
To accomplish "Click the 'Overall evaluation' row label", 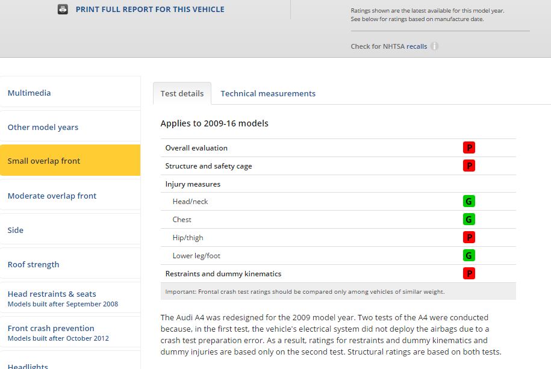I will (x=196, y=148).
